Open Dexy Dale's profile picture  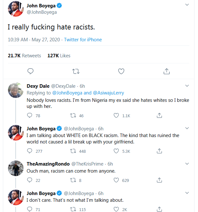coord(15,90)
